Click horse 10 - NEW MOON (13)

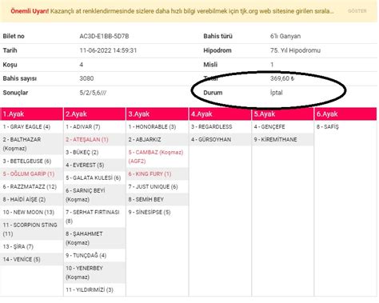click(x=31, y=213)
